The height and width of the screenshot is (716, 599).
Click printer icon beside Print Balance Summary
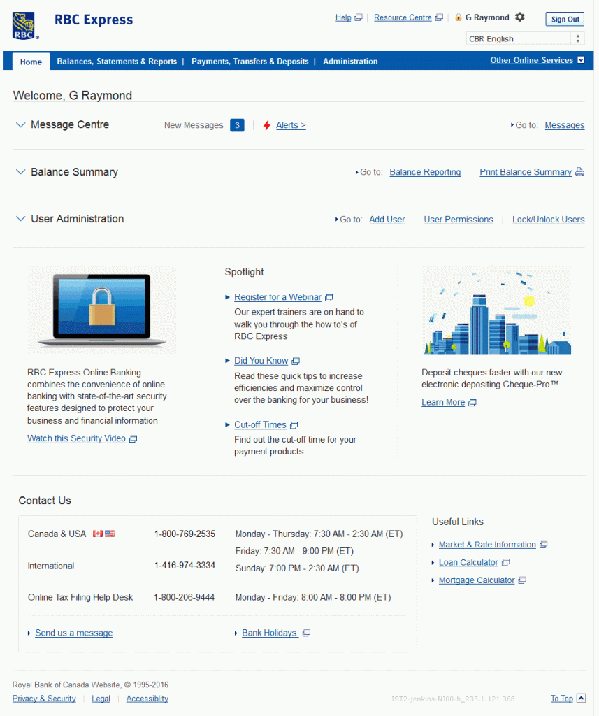pyautogui.click(x=579, y=173)
